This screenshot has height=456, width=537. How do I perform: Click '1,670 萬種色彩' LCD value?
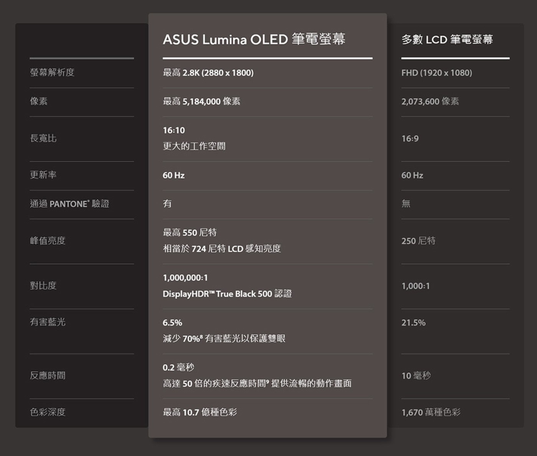click(x=431, y=412)
